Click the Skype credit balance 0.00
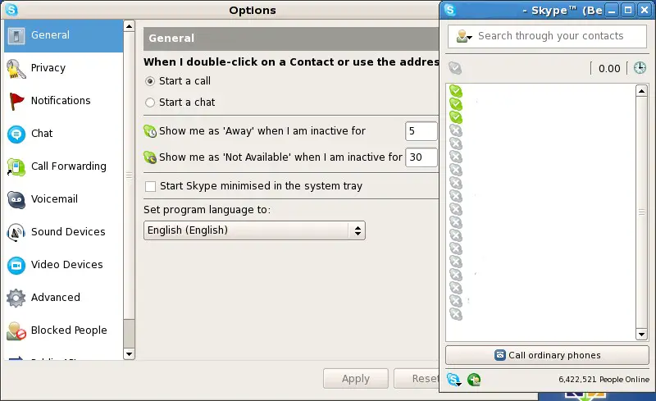The height and width of the screenshot is (401, 656). 609,69
